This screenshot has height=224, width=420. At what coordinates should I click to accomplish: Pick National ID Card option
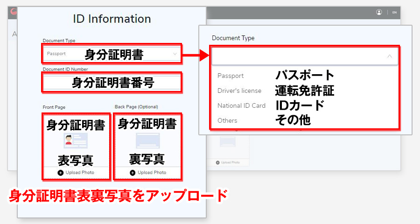(241, 105)
